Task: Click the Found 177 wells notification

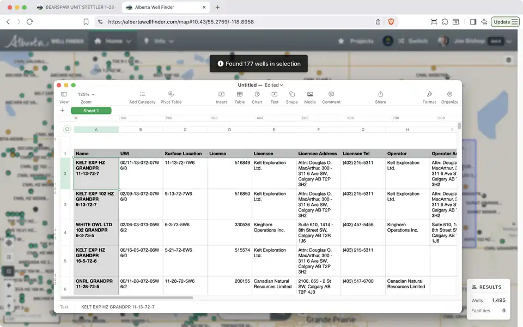Action: (x=259, y=64)
